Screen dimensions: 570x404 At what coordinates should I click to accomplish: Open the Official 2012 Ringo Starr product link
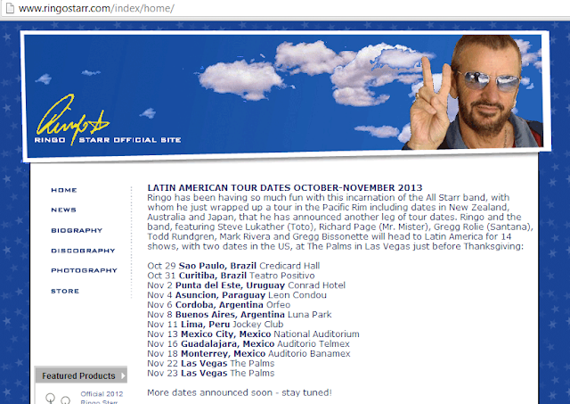coord(102,398)
